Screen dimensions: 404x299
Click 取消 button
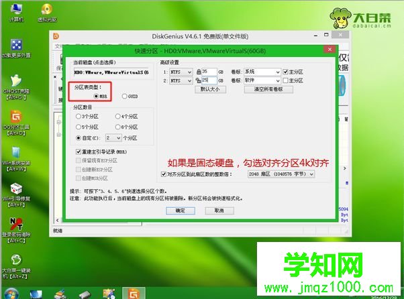pos(219,211)
